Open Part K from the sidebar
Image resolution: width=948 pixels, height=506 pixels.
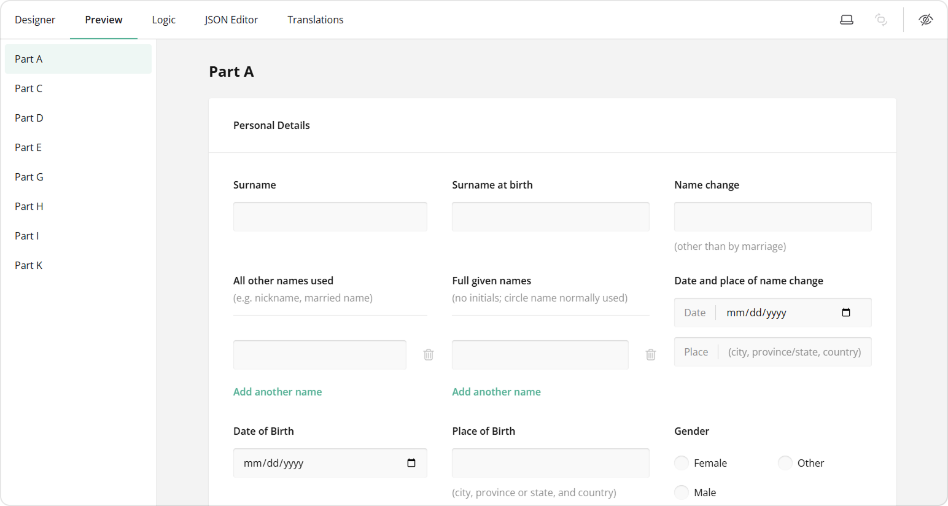tap(28, 265)
